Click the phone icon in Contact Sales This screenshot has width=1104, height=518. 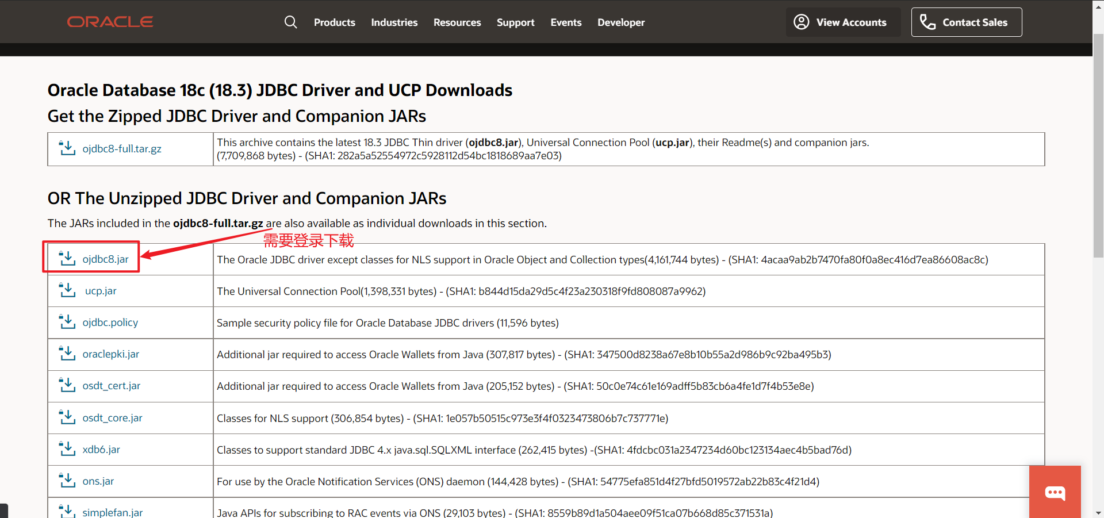click(x=927, y=22)
